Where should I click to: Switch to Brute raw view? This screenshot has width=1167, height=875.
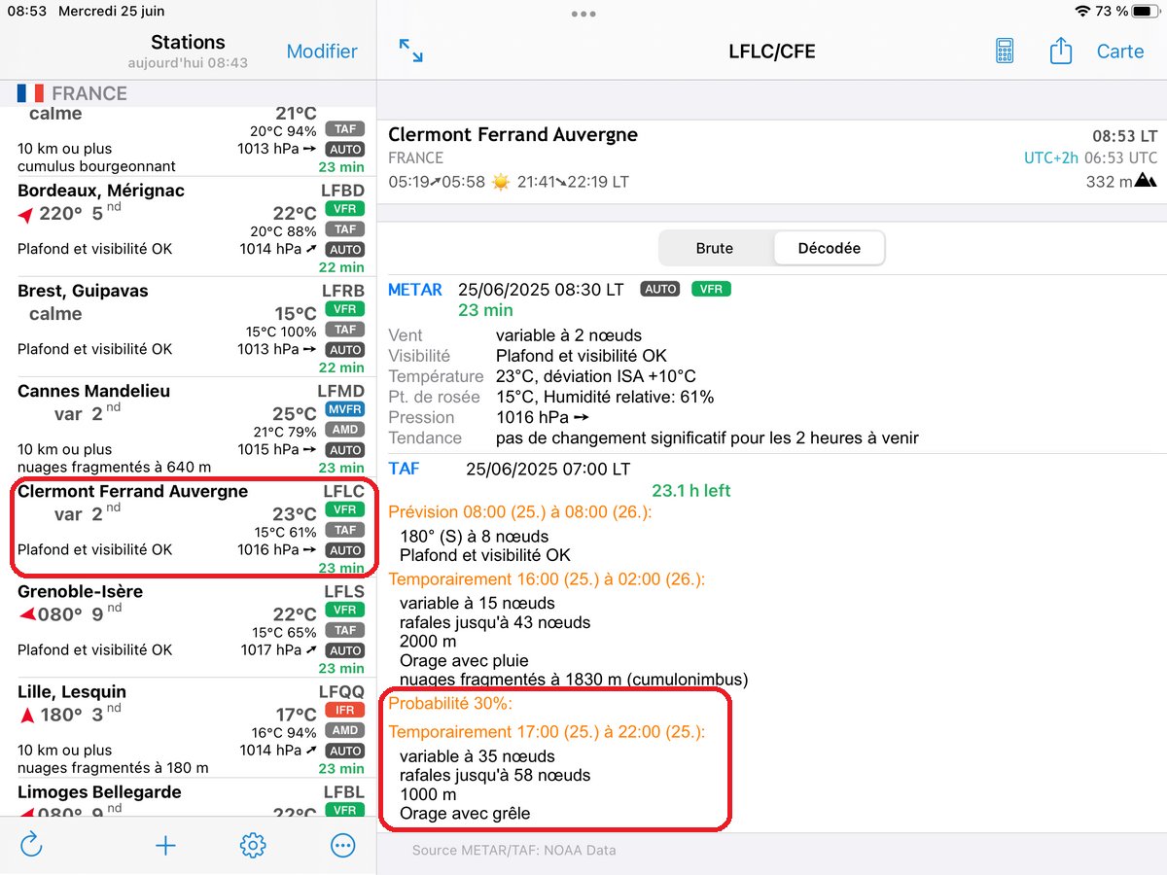point(715,248)
